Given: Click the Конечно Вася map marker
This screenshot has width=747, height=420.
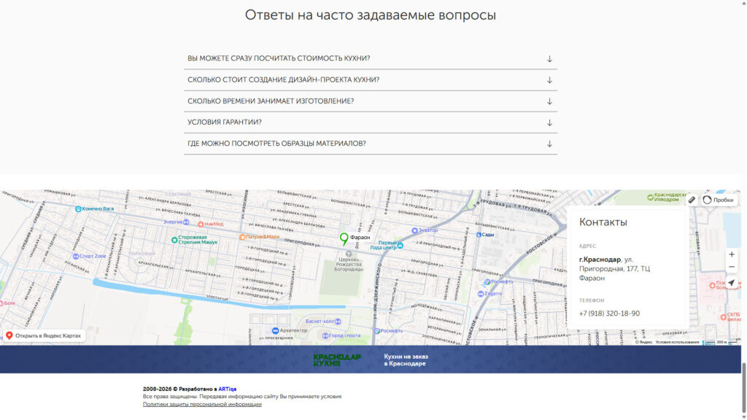Looking at the screenshot, I should (x=78, y=209).
